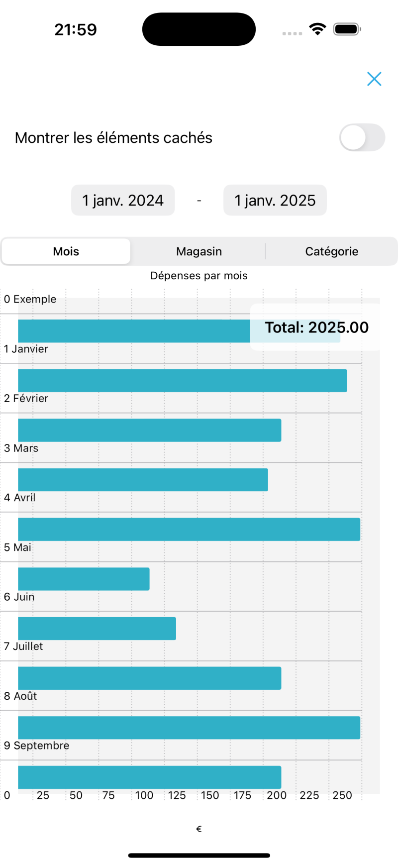Select the 2 Février bar
The width and height of the screenshot is (398, 865).
pos(149,430)
